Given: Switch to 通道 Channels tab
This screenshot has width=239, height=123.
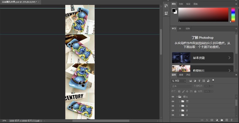Looking at the screenshot, I should pos(181,75).
